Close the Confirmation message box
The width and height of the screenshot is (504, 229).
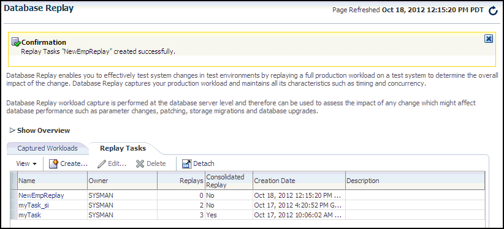click(489, 39)
